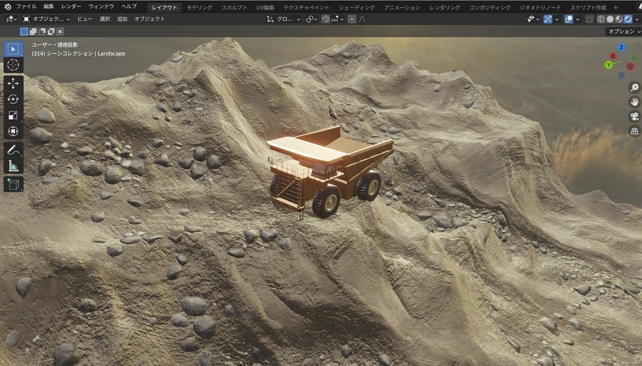Open the Object Mode dropdown
Image resolution: width=642 pixels, height=366 pixels.
pos(47,19)
